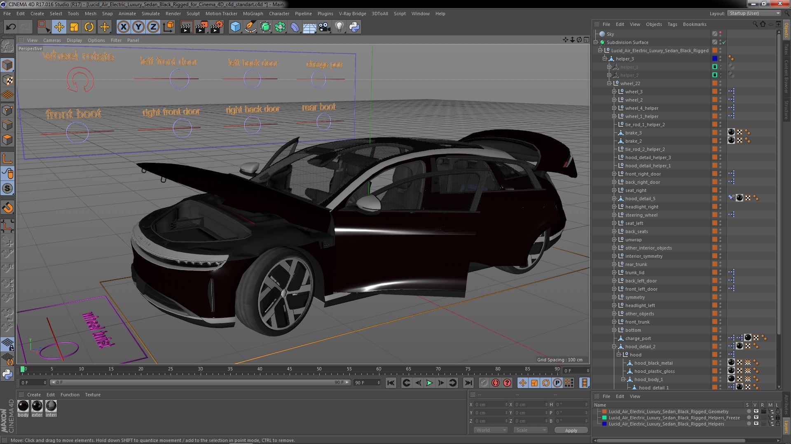Click the Spline pen tool icon
The image size is (791, 444).
pos(250,27)
